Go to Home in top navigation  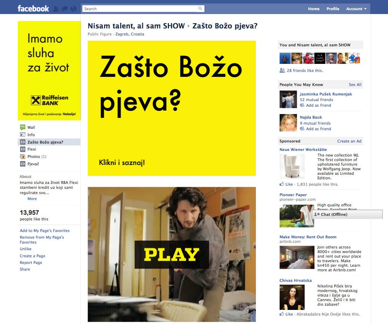[x=314, y=9]
